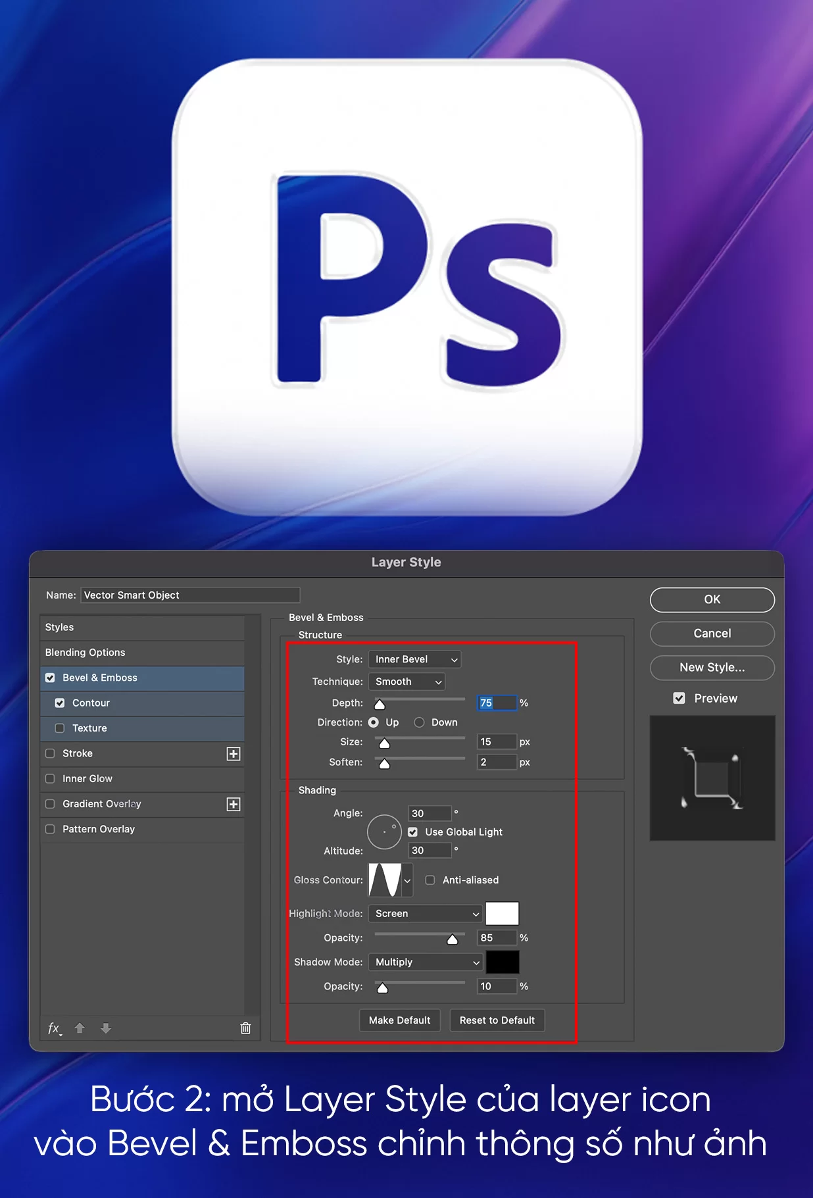The height and width of the screenshot is (1198, 813).
Task: Click the Name field with Vector Smart Object
Action: click(190, 595)
